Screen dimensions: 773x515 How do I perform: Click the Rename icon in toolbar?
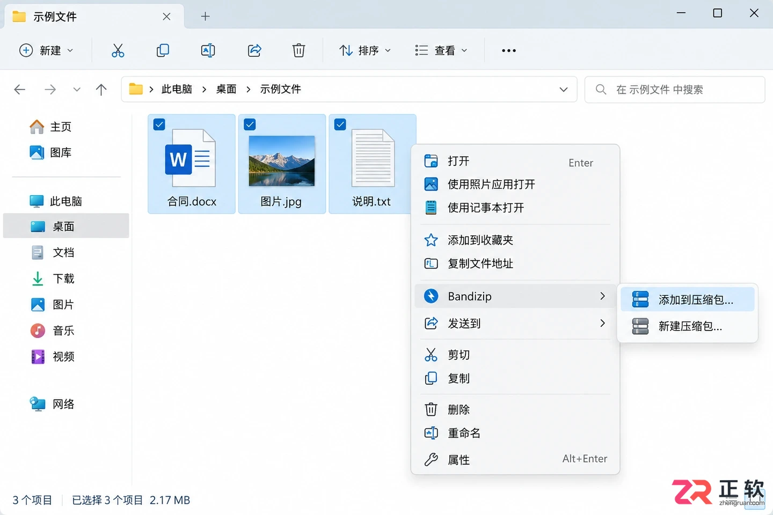[208, 50]
